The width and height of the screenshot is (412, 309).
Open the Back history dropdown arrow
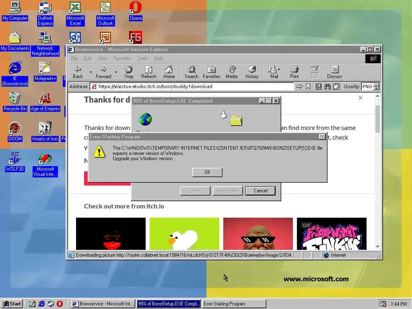91,72
